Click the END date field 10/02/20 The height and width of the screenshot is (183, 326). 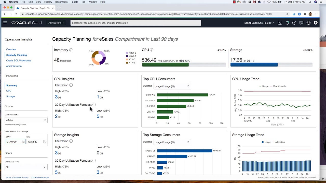[36, 142]
